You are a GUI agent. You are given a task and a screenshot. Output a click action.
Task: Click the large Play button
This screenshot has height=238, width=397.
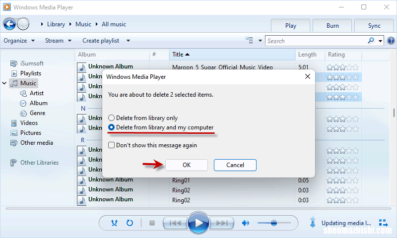198,223
